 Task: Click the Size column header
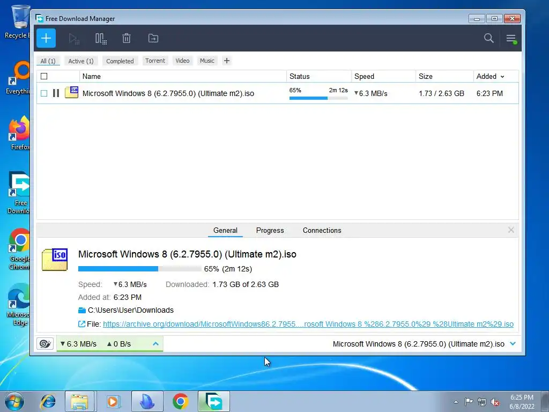444,76
